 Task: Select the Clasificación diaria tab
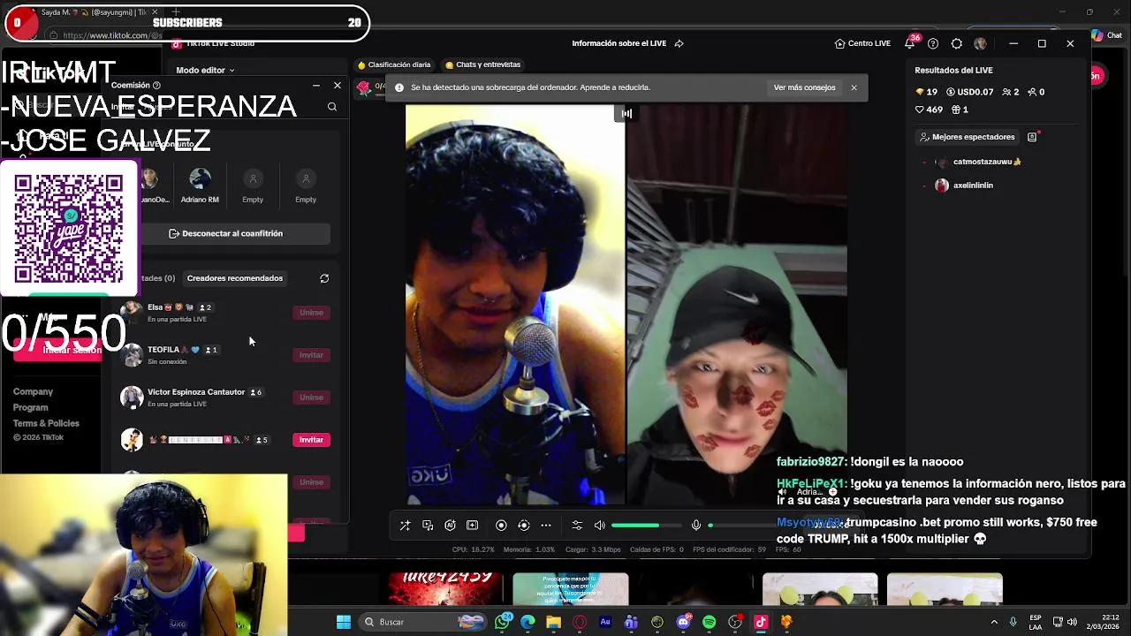[x=394, y=64]
